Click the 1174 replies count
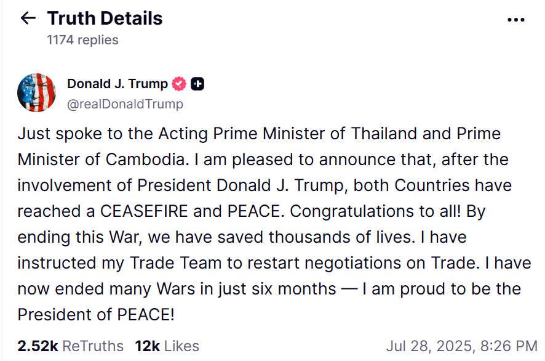Viewport: 545px width, 361px height. 82,40
